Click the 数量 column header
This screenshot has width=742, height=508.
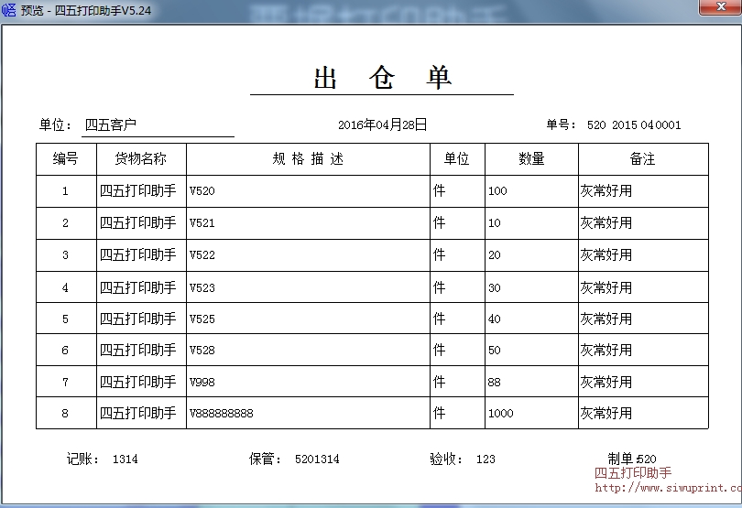531,159
